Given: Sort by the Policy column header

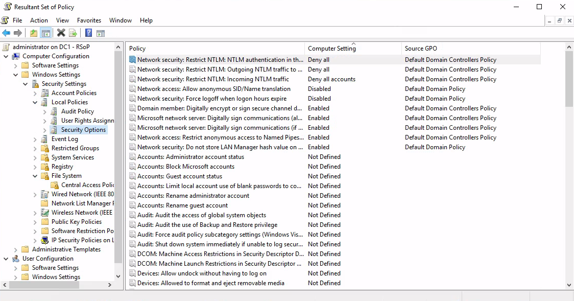Looking at the screenshot, I should tap(216, 49).
